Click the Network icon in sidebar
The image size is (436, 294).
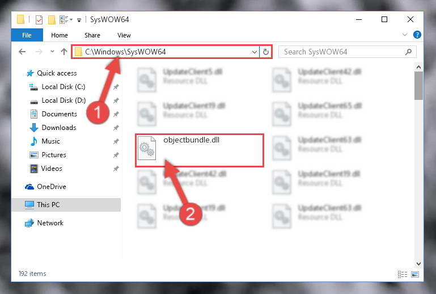coord(29,223)
